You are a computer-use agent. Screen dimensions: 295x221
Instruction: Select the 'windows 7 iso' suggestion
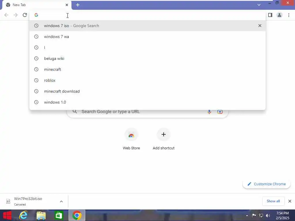(147, 26)
